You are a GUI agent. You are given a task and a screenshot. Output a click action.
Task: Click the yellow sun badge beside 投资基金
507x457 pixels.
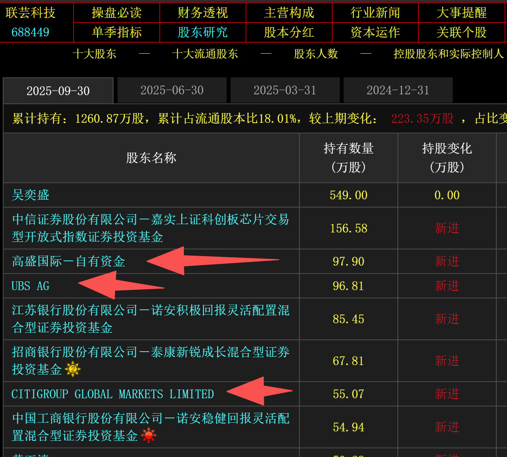coord(73,369)
